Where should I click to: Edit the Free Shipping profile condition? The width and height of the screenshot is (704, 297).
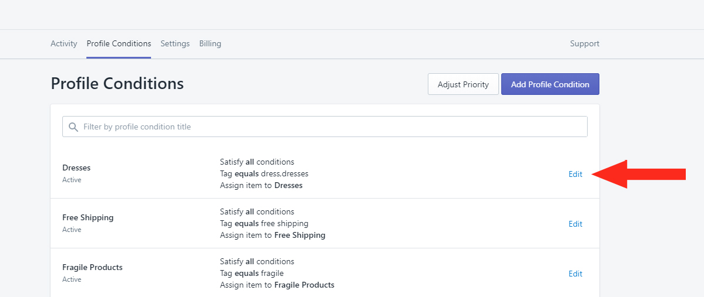point(575,224)
